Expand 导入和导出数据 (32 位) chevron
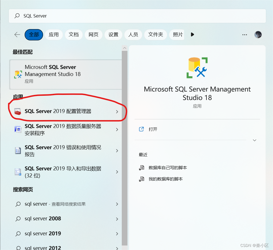Screen dimensions: 273x250 tap(117, 172)
